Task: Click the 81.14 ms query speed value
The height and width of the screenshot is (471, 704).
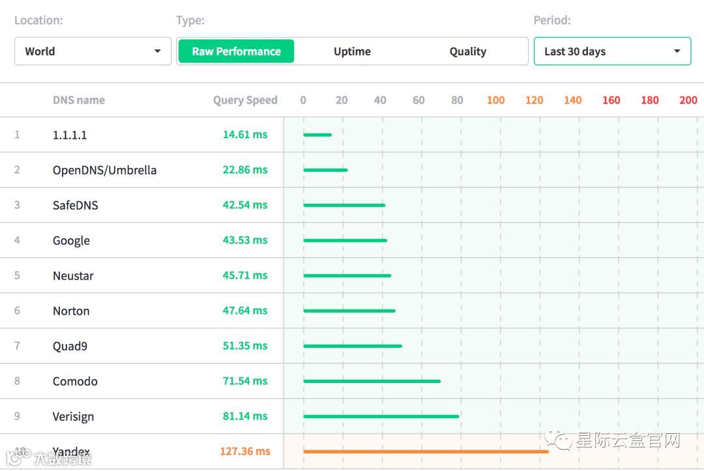Action: tap(245, 416)
